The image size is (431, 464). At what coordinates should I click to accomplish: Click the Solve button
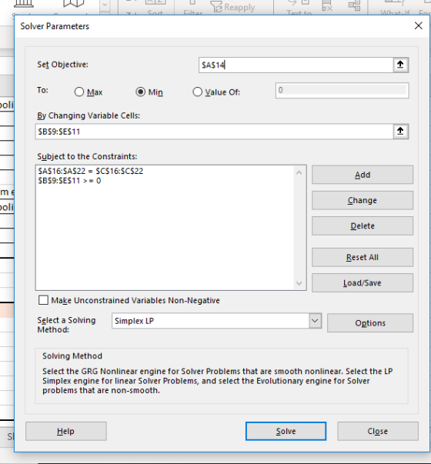click(286, 431)
